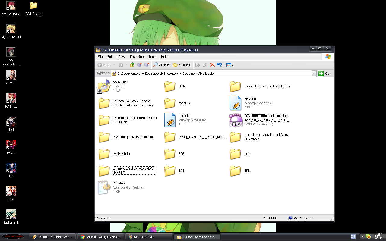The image size is (386, 241).
Task: Select the madoka magica FLV media file
Action: (x=236, y=120)
